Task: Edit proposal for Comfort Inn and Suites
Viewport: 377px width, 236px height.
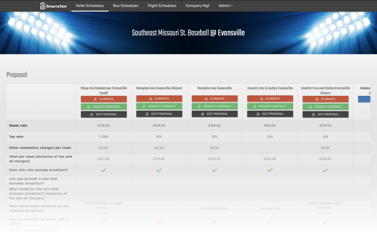Action: point(325,114)
